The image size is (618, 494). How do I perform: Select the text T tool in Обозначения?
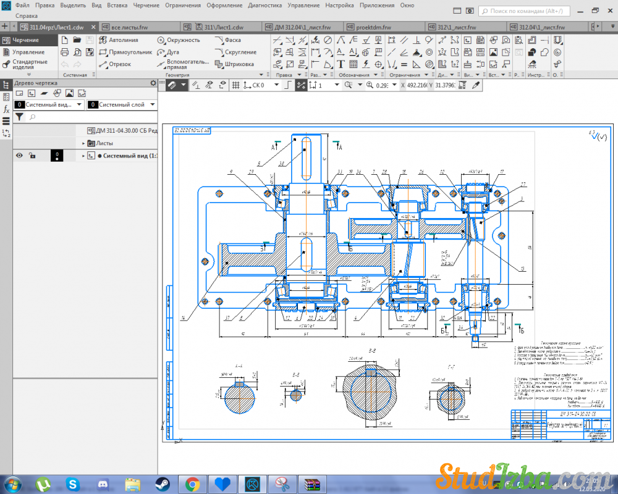click(341, 64)
